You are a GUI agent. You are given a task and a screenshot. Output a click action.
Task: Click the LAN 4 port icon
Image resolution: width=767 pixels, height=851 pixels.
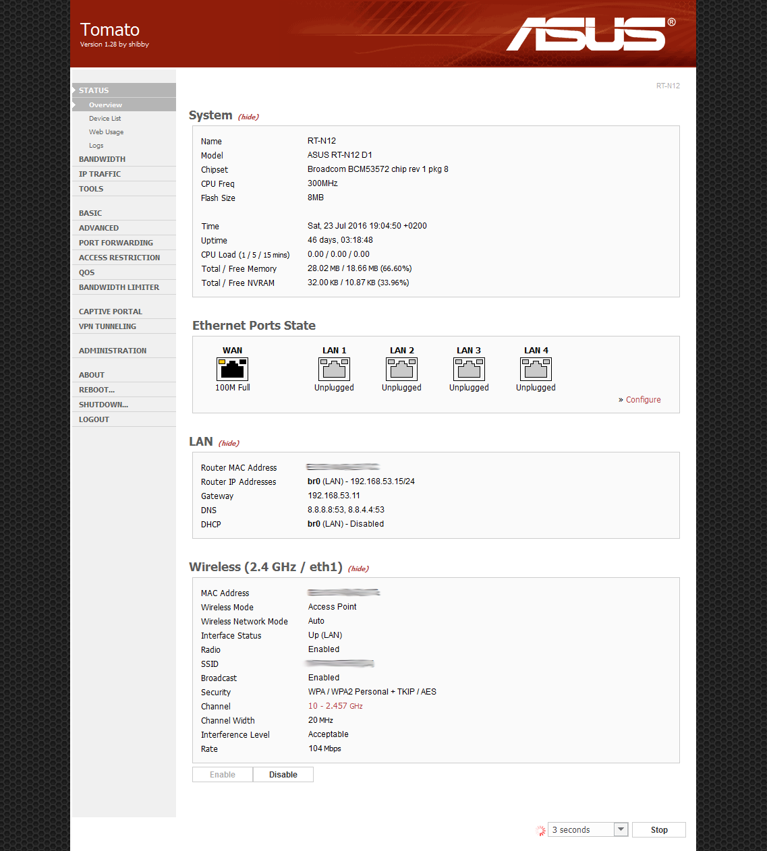click(x=536, y=369)
